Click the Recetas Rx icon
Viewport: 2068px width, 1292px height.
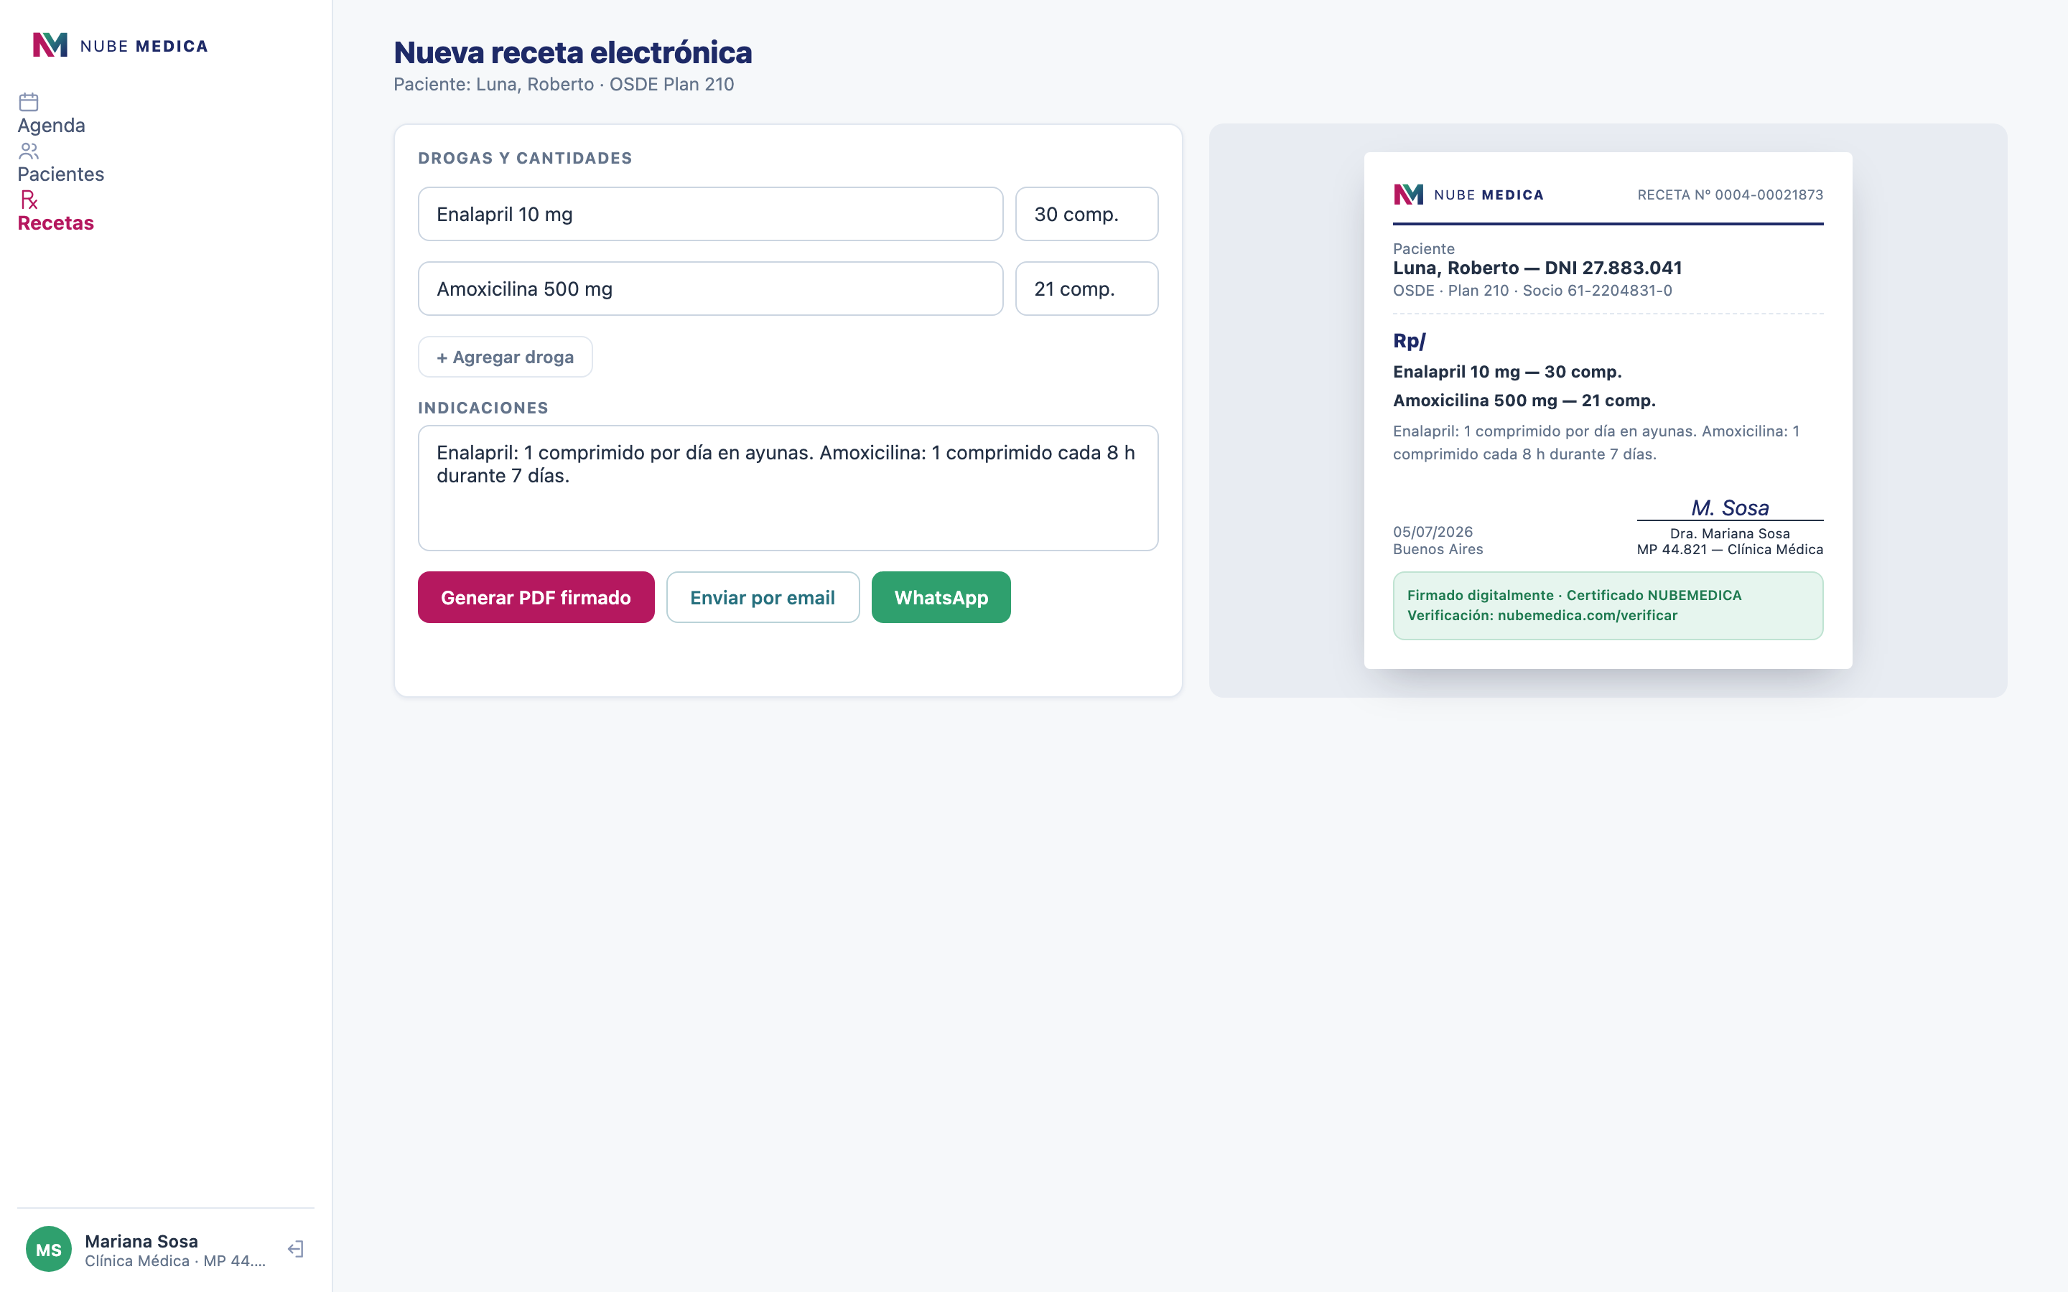point(29,200)
